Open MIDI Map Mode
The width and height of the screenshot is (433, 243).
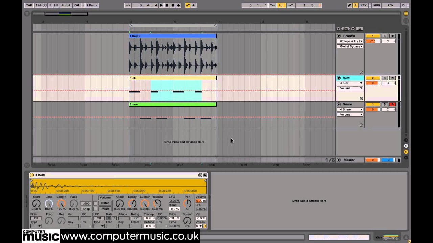(376, 5)
